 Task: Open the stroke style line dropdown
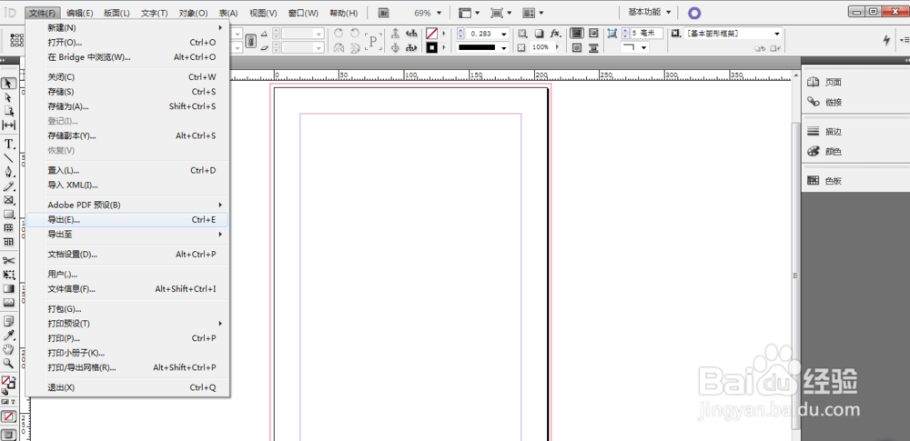click(504, 47)
